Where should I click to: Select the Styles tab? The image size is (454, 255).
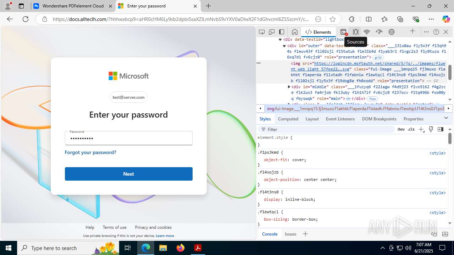pos(265,119)
